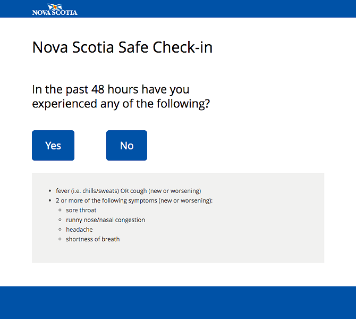Click the blue footer bar
This screenshot has height=319, width=356.
(178, 303)
